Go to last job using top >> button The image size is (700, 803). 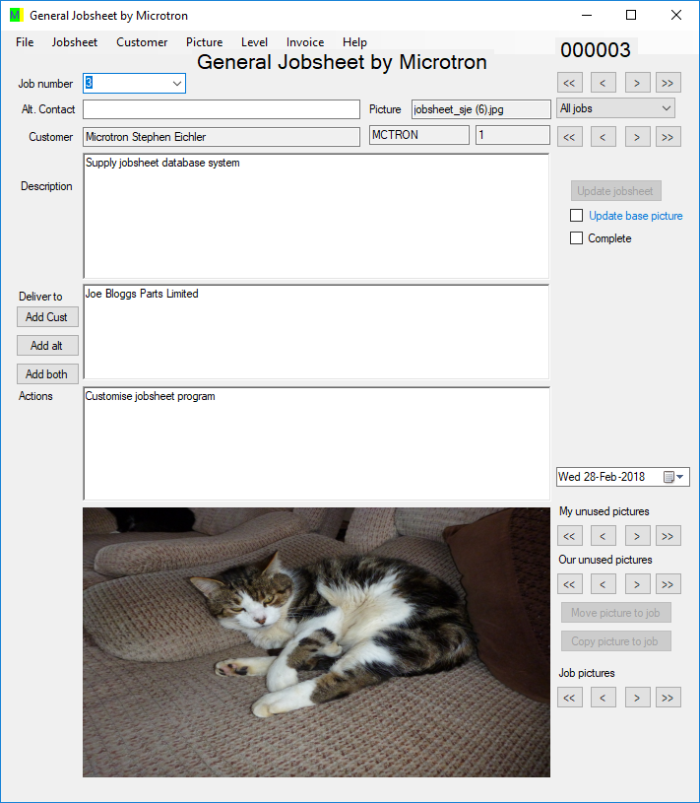coord(668,82)
